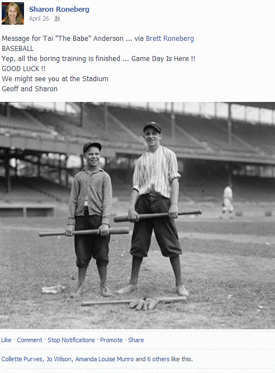The image size is (275, 373).
Task: Open Sharon Roneberg's profile picture thumbnail
Action: click(x=13, y=13)
